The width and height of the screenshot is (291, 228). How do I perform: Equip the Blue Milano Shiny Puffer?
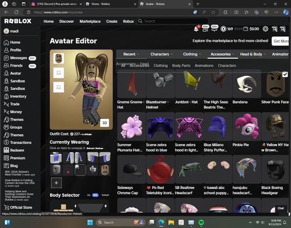(218, 127)
